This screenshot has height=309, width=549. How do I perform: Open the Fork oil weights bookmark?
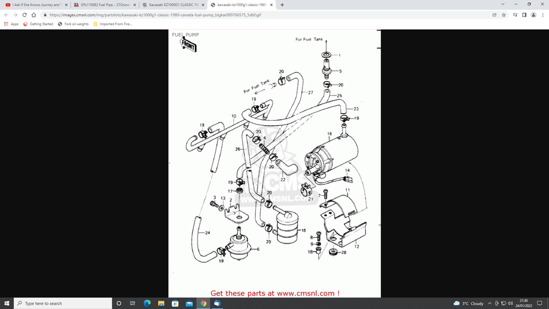click(x=73, y=24)
